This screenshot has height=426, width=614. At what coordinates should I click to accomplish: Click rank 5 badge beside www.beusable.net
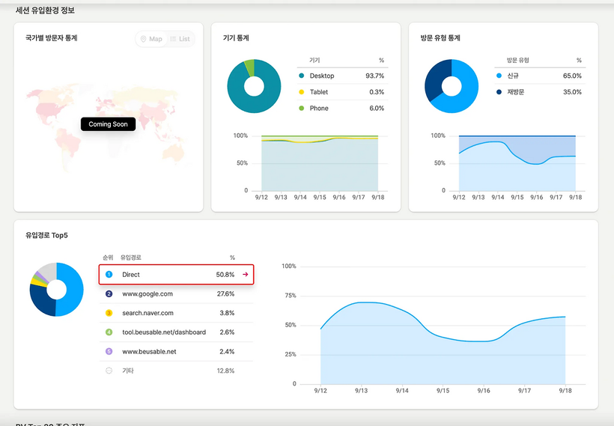pyautogui.click(x=109, y=351)
